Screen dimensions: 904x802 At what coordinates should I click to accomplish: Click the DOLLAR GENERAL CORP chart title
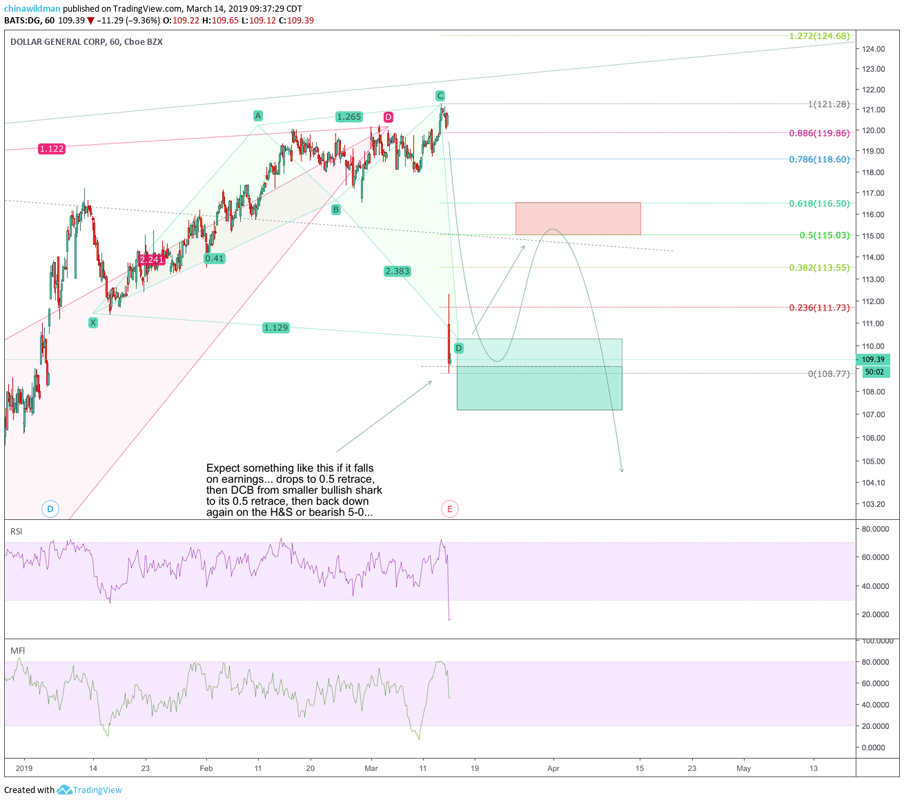86,42
